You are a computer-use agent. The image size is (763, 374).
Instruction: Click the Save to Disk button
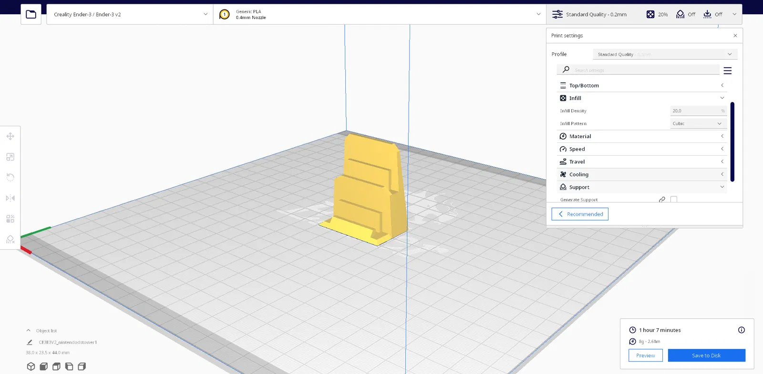click(x=706, y=355)
